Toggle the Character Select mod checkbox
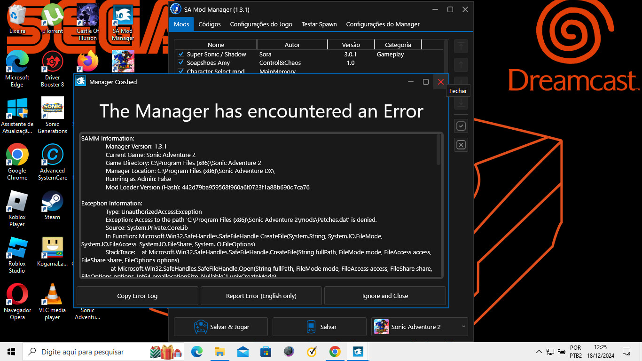This screenshot has height=361, width=642. [x=181, y=71]
